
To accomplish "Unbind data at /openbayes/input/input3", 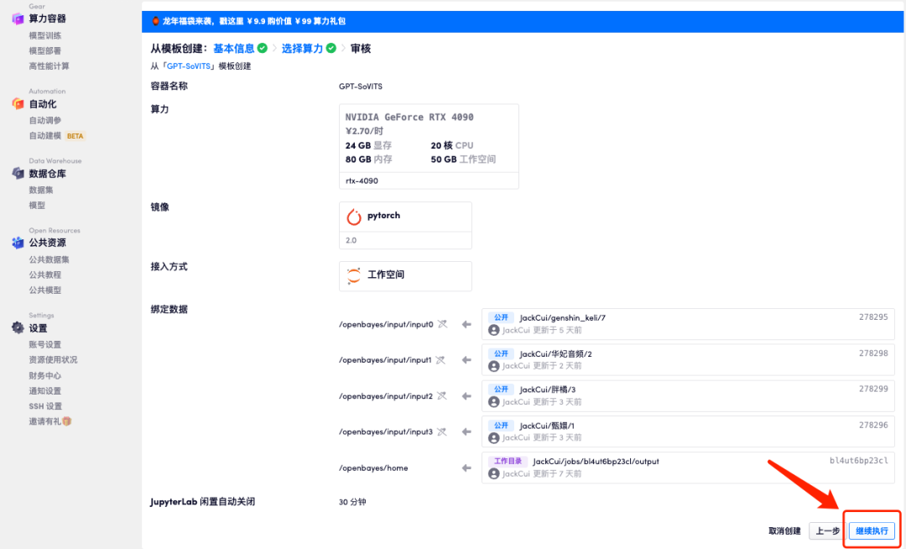I will (x=442, y=431).
